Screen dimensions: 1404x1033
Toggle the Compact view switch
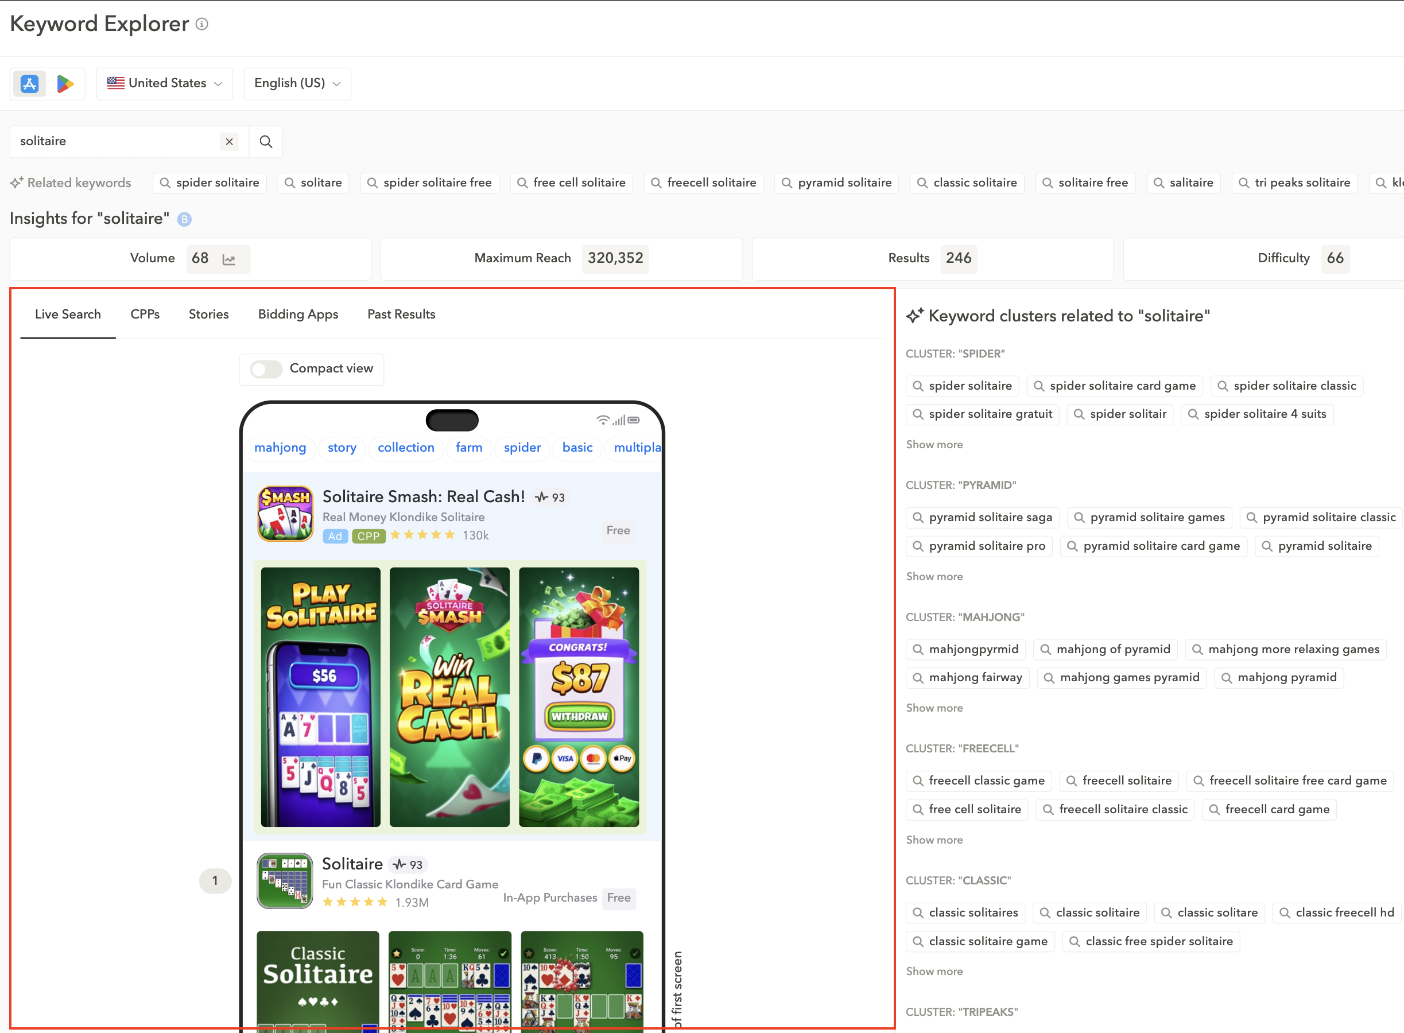[266, 369]
